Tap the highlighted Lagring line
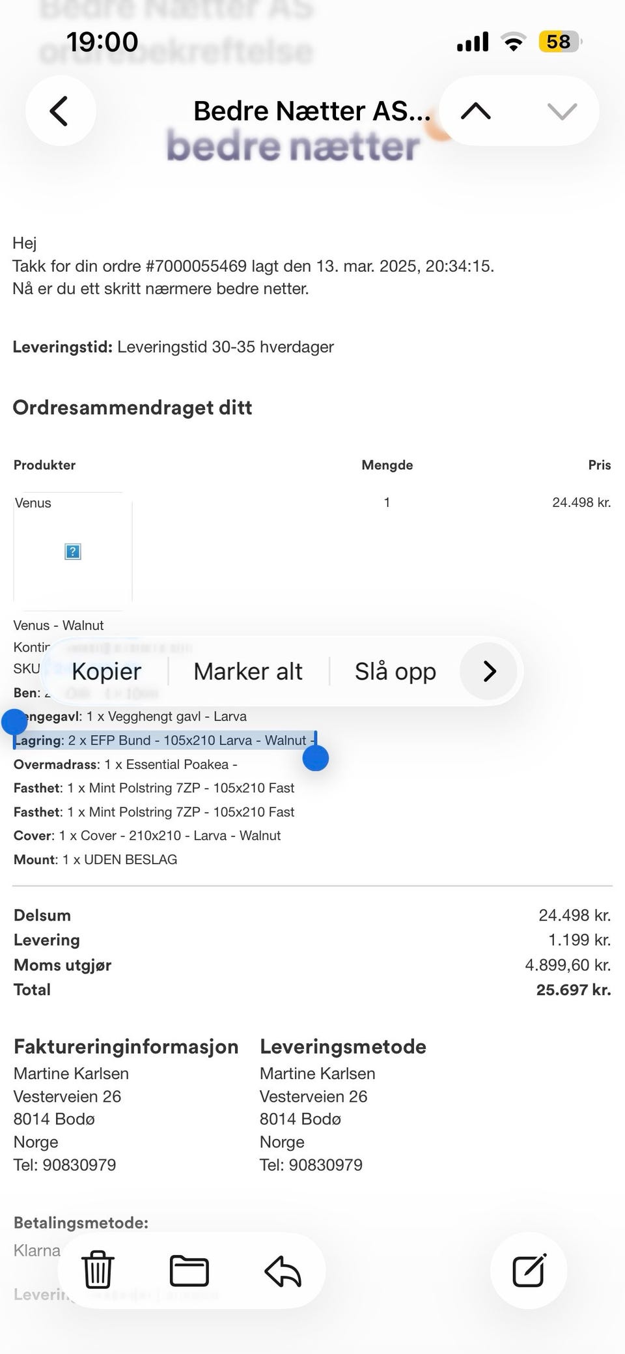Viewport: 625px width, 1354px height. tap(164, 740)
